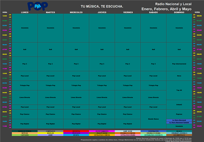Click the early-morning Insomnia block under Domingo

coord(179,28)
